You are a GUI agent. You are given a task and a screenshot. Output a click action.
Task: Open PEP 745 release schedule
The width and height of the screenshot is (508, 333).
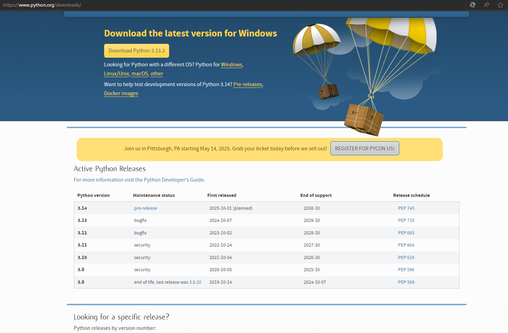coord(406,208)
